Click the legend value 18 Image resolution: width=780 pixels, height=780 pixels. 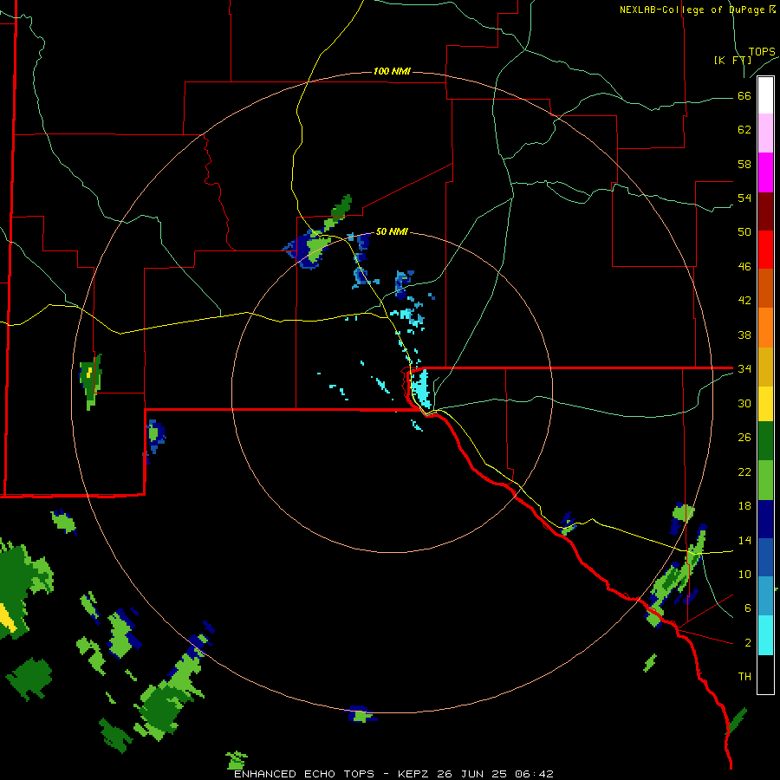pyautogui.click(x=744, y=506)
